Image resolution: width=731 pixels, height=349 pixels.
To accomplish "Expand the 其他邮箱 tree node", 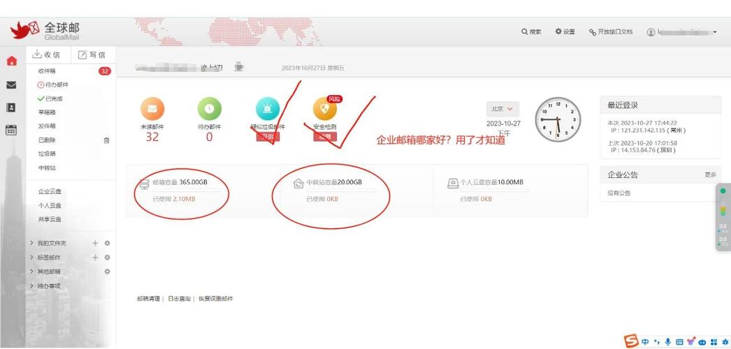I will (x=31, y=272).
